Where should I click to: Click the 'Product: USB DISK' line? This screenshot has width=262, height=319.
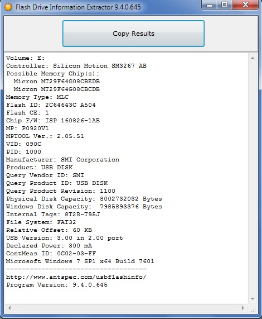click(x=39, y=168)
